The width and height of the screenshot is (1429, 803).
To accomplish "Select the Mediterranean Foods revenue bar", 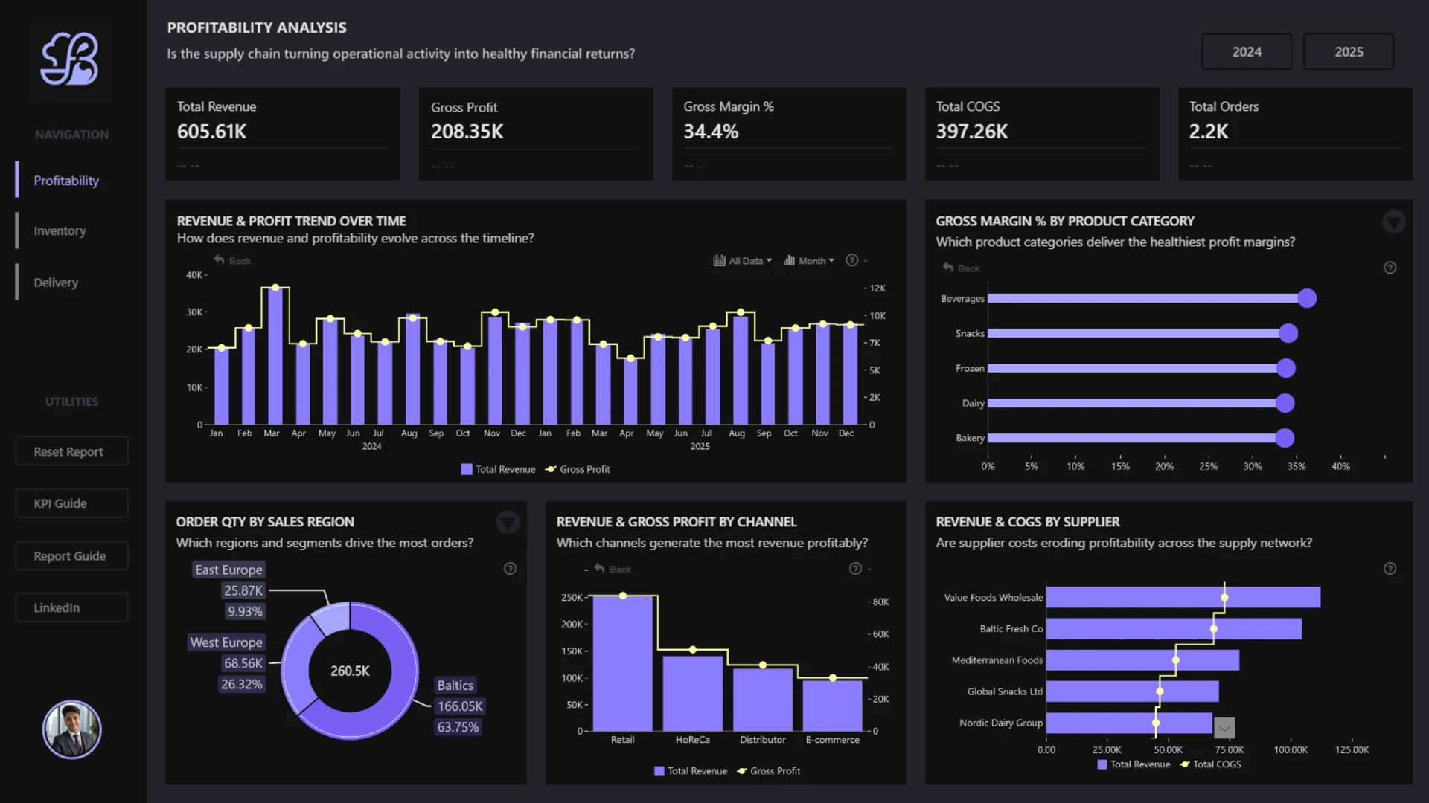I will 1142,660.
